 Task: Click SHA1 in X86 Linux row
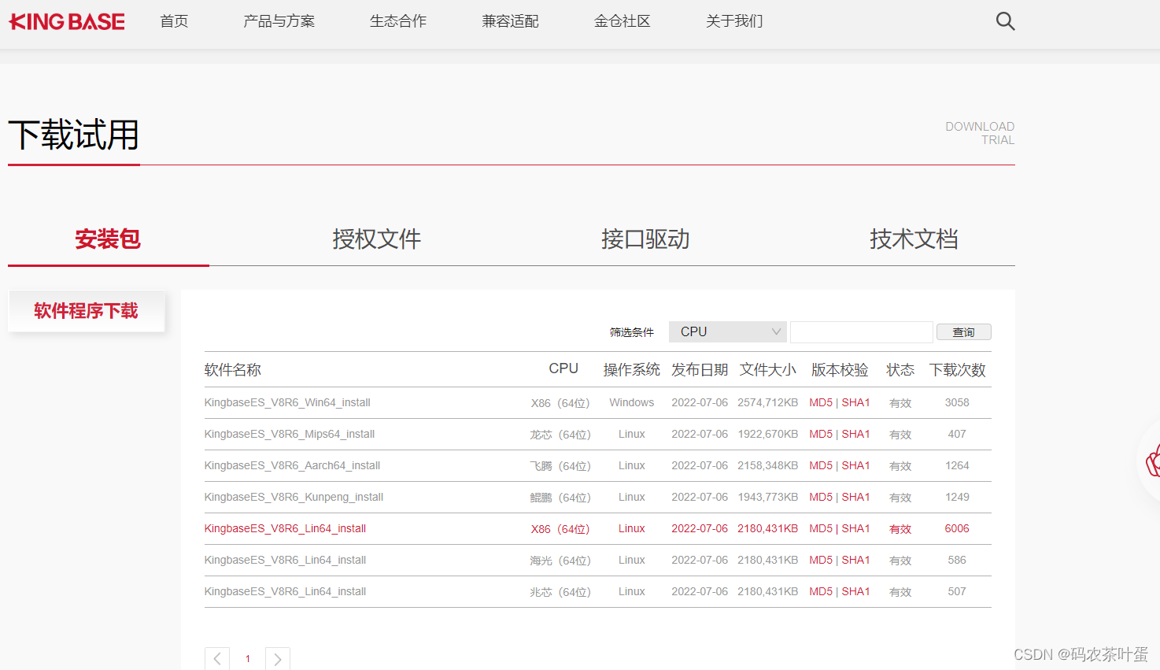856,528
